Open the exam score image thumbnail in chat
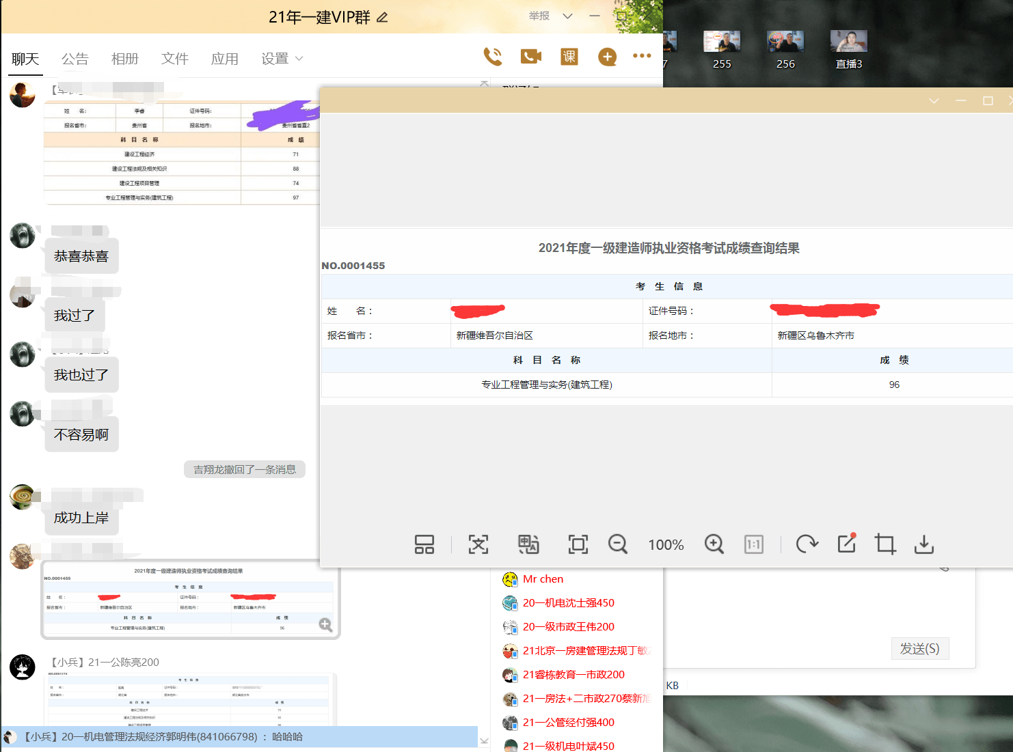The height and width of the screenshot is (752, 1013). coord(190,600)
